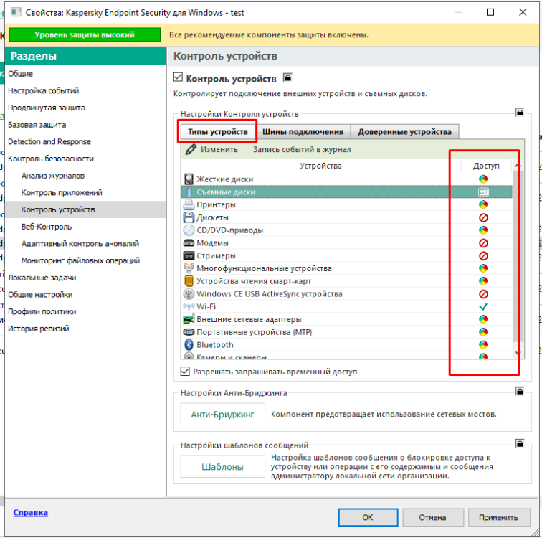The width and height of the screenshot is (542, 538).
Task: Open Веб-Контроль subsection
Action: pos(47,227)
